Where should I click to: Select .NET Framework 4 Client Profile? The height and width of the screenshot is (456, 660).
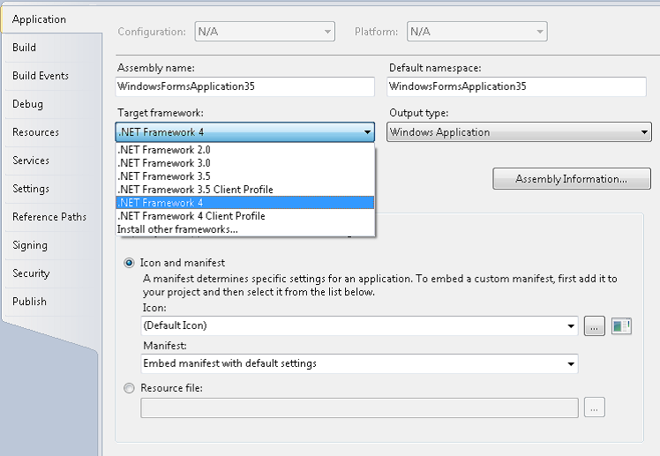pos(245,216)
